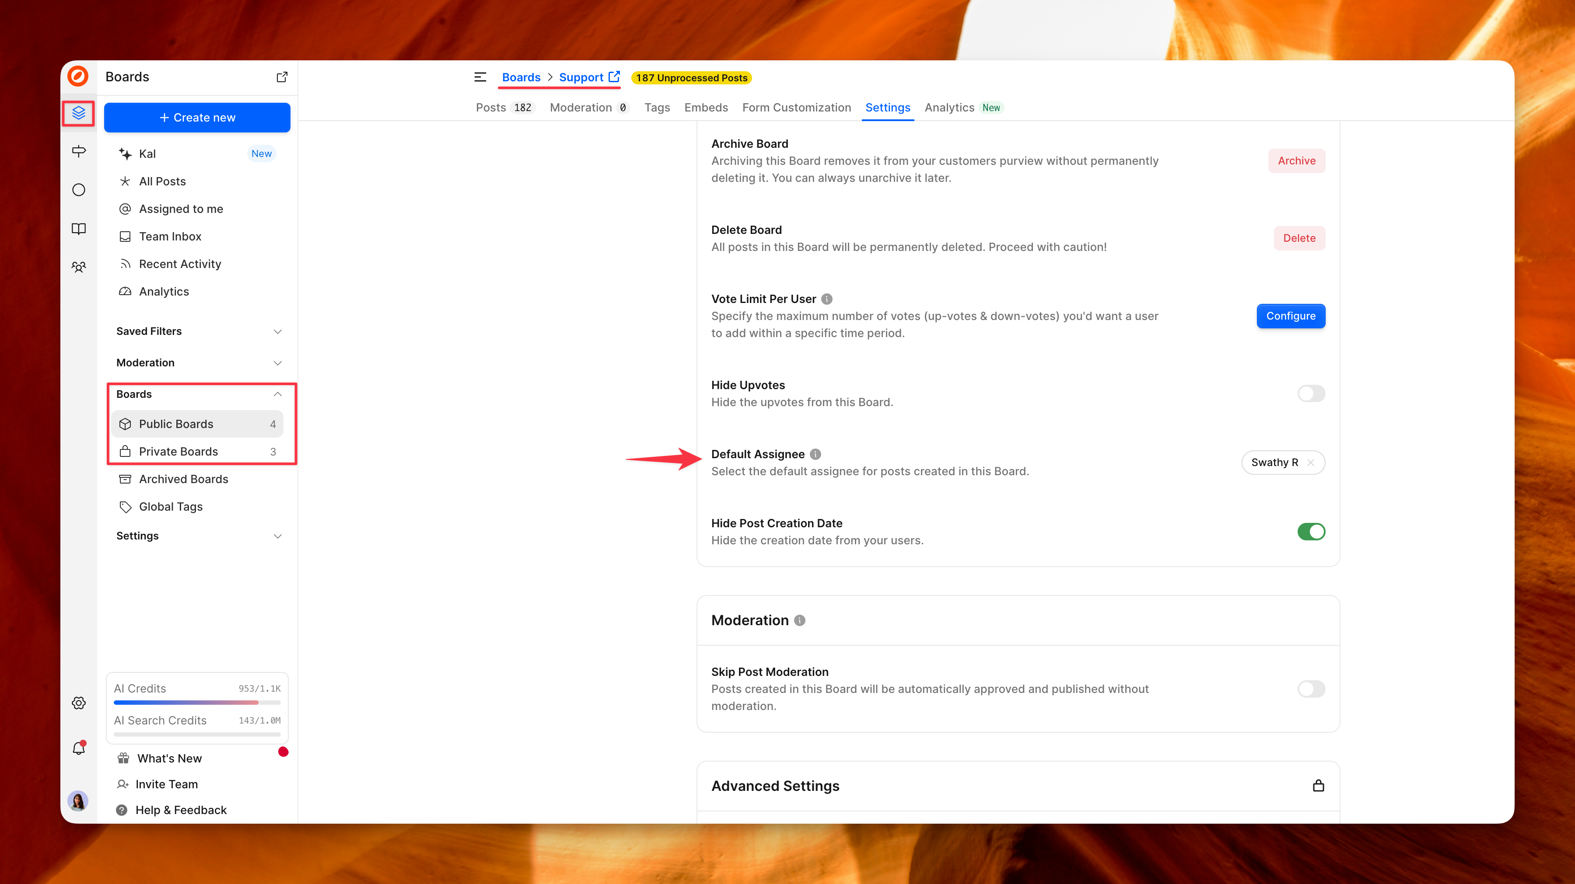Click the Vote Limit info icon

[826, 299]
